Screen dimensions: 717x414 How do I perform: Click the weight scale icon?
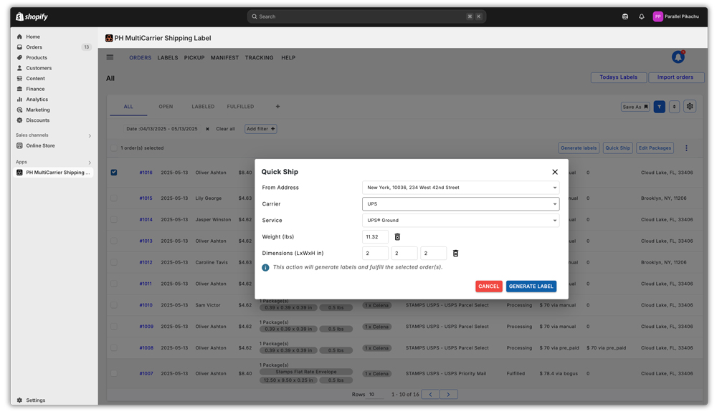coord(397,236)
